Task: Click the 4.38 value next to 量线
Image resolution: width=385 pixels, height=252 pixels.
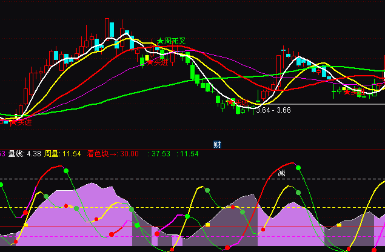Action: [x=34, y=154]
